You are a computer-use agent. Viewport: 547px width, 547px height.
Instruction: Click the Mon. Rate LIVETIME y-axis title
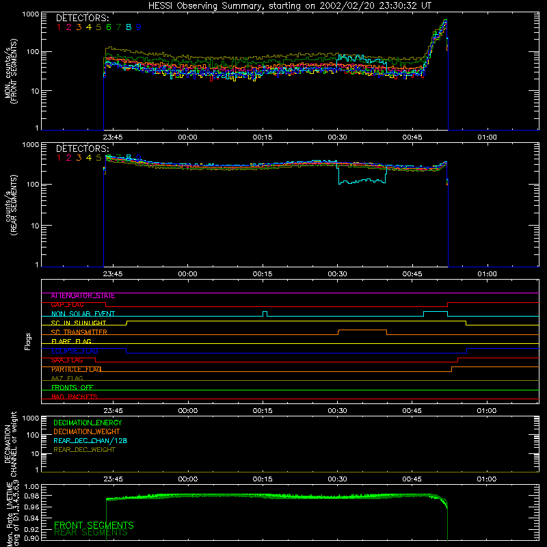[x=12, y=514]
